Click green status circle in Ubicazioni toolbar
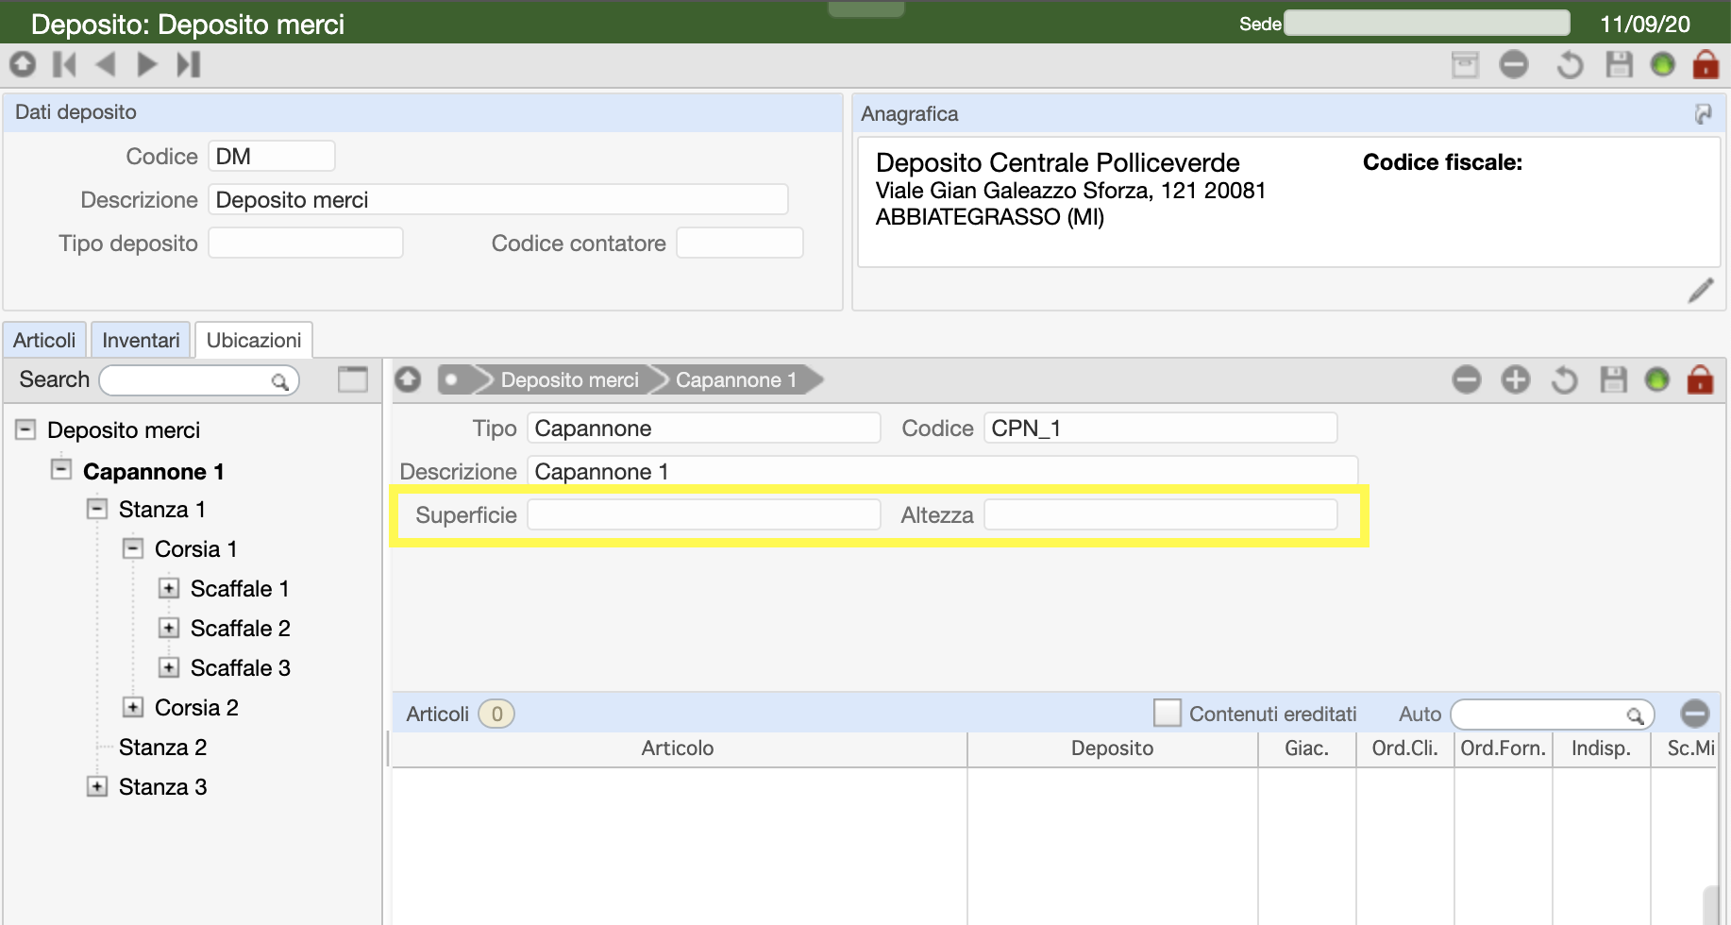Screen dimensions: 1731x925 click(x=1656, y=379)
